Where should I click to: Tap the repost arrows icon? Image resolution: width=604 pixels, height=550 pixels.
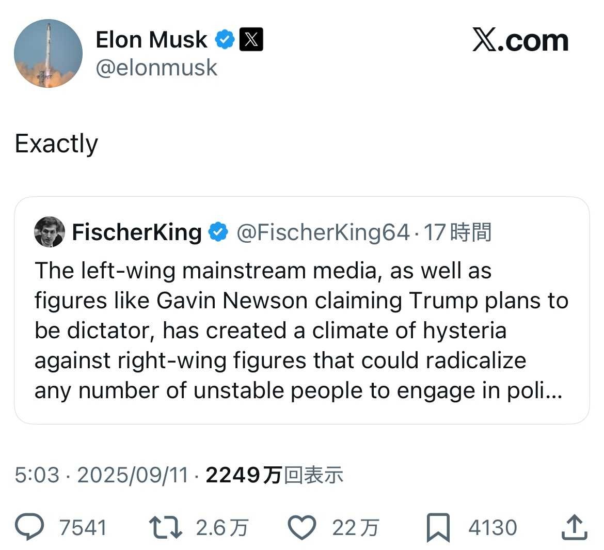165,527
